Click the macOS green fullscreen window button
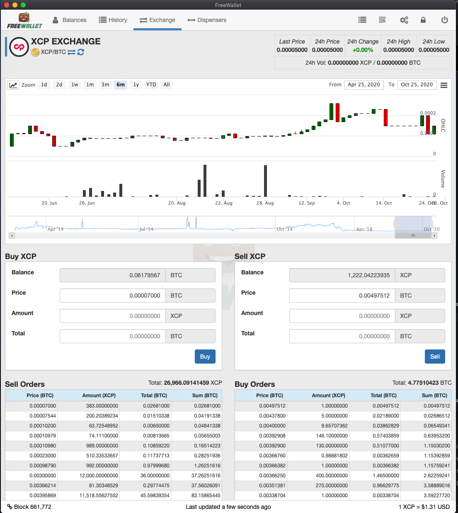Screen dimensions: 458x513 (23, 5)
